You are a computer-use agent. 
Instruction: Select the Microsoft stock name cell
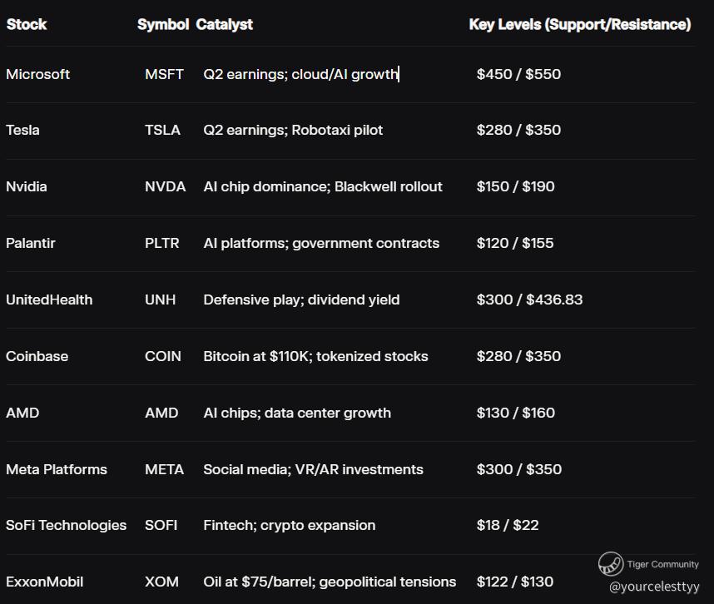click(x=38, y=74)
